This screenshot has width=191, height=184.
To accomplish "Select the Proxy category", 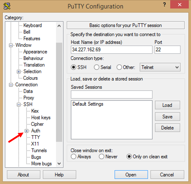I will 29,98.
